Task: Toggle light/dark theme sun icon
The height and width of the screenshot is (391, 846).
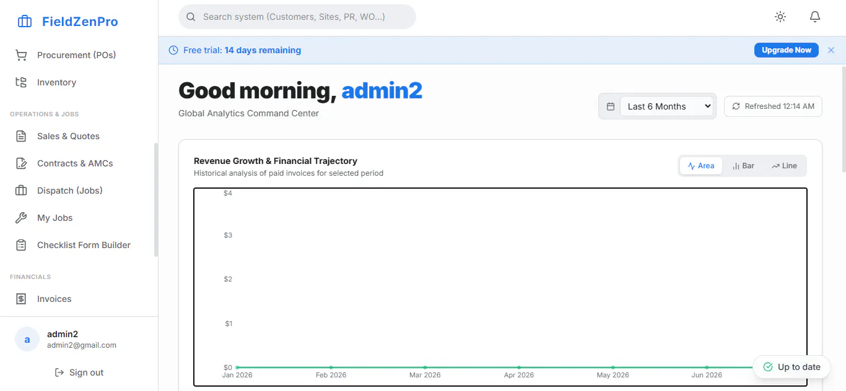Action: [780, 17]
